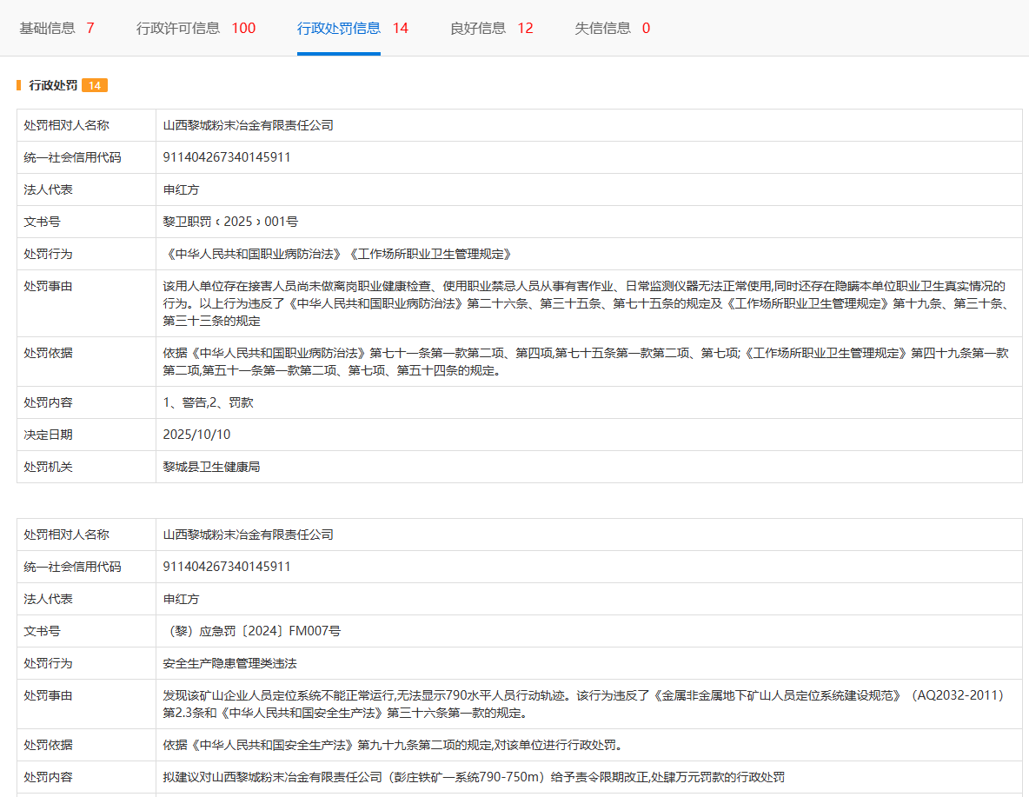Click the orange 14 count badge
This screenshot has width=1029, height=797.
[95, 85]
